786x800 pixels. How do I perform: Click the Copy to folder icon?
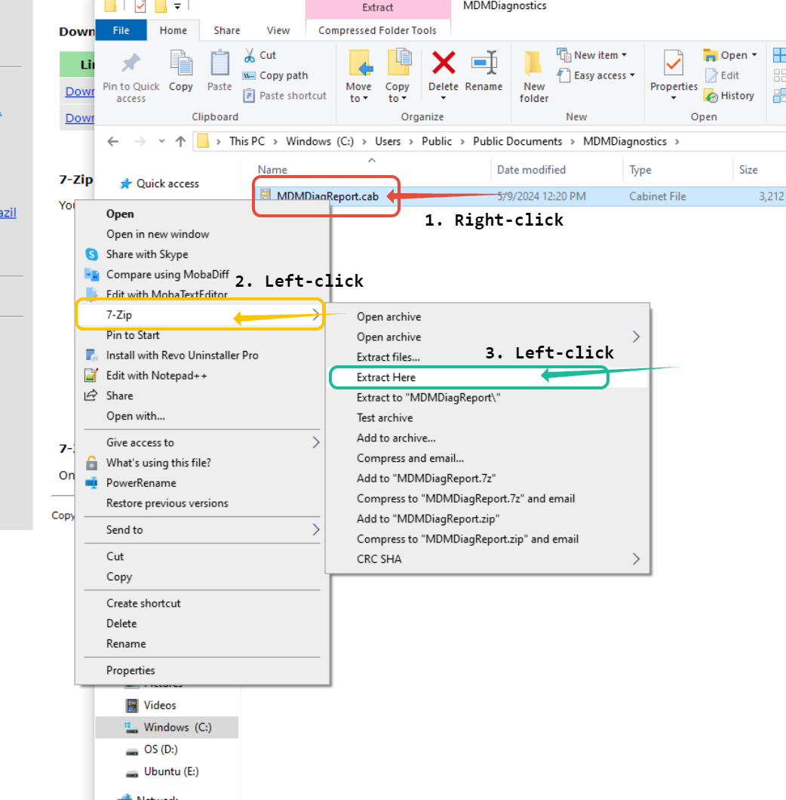tap(399, 63)
